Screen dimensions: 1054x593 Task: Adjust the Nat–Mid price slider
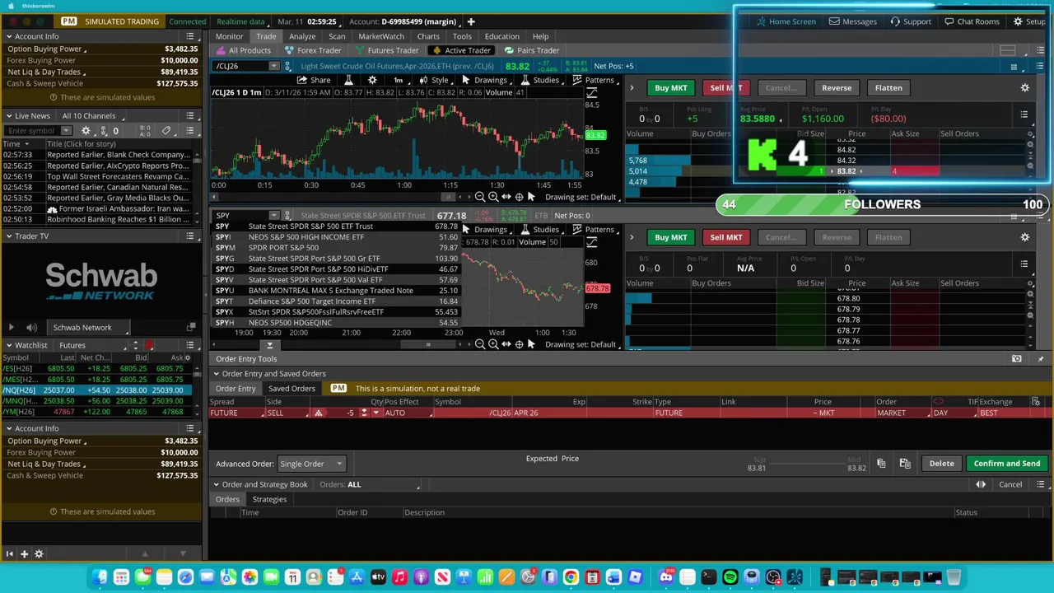(x=807, y=464)
